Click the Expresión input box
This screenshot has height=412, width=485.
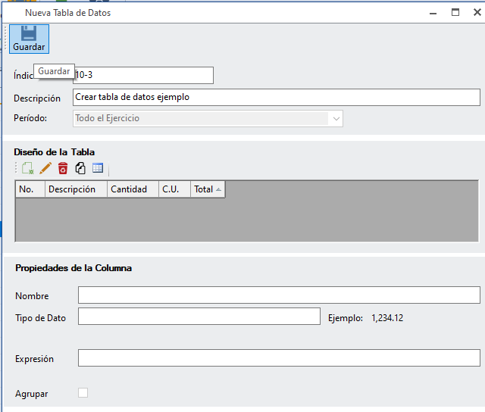(279, 357)
